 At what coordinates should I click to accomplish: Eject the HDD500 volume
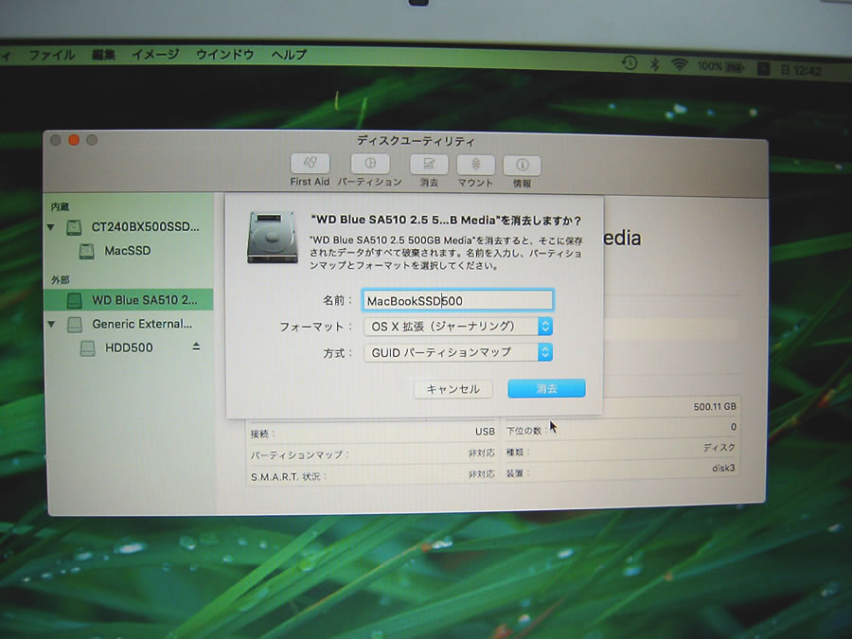196,346
